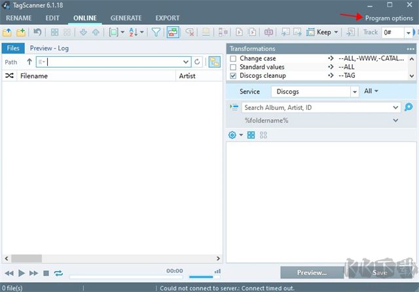419x292 pixels.
Task: Open Program options
Action: tap(389, 18)
